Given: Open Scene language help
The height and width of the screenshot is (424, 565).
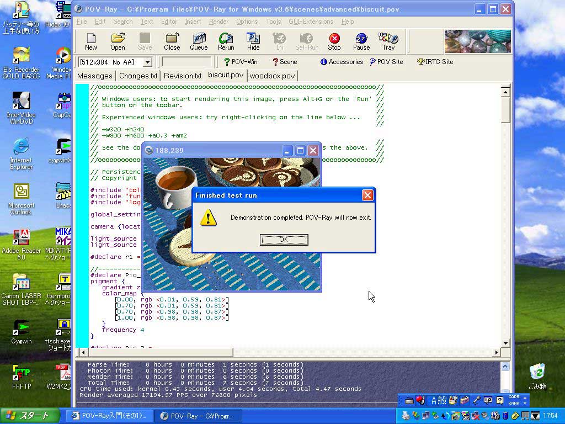Looking at the screenshot, I should click(x=285, y=62).
